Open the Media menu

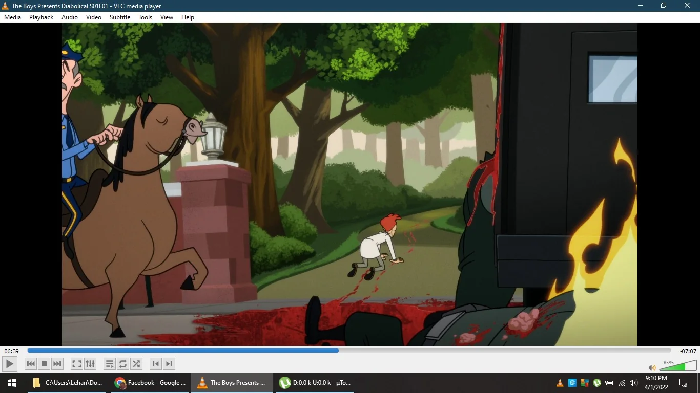[x=13, y=17]
